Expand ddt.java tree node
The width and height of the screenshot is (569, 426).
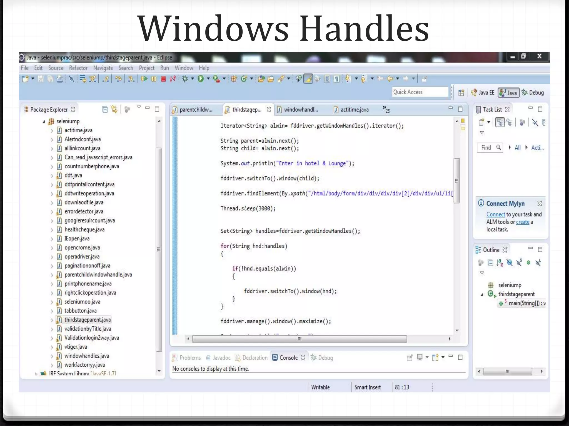pyautogui.click(x=52, y=176)
